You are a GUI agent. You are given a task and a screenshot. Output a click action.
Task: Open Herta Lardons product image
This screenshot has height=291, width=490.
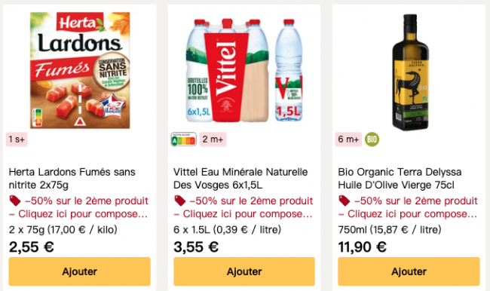pos(80,70)
